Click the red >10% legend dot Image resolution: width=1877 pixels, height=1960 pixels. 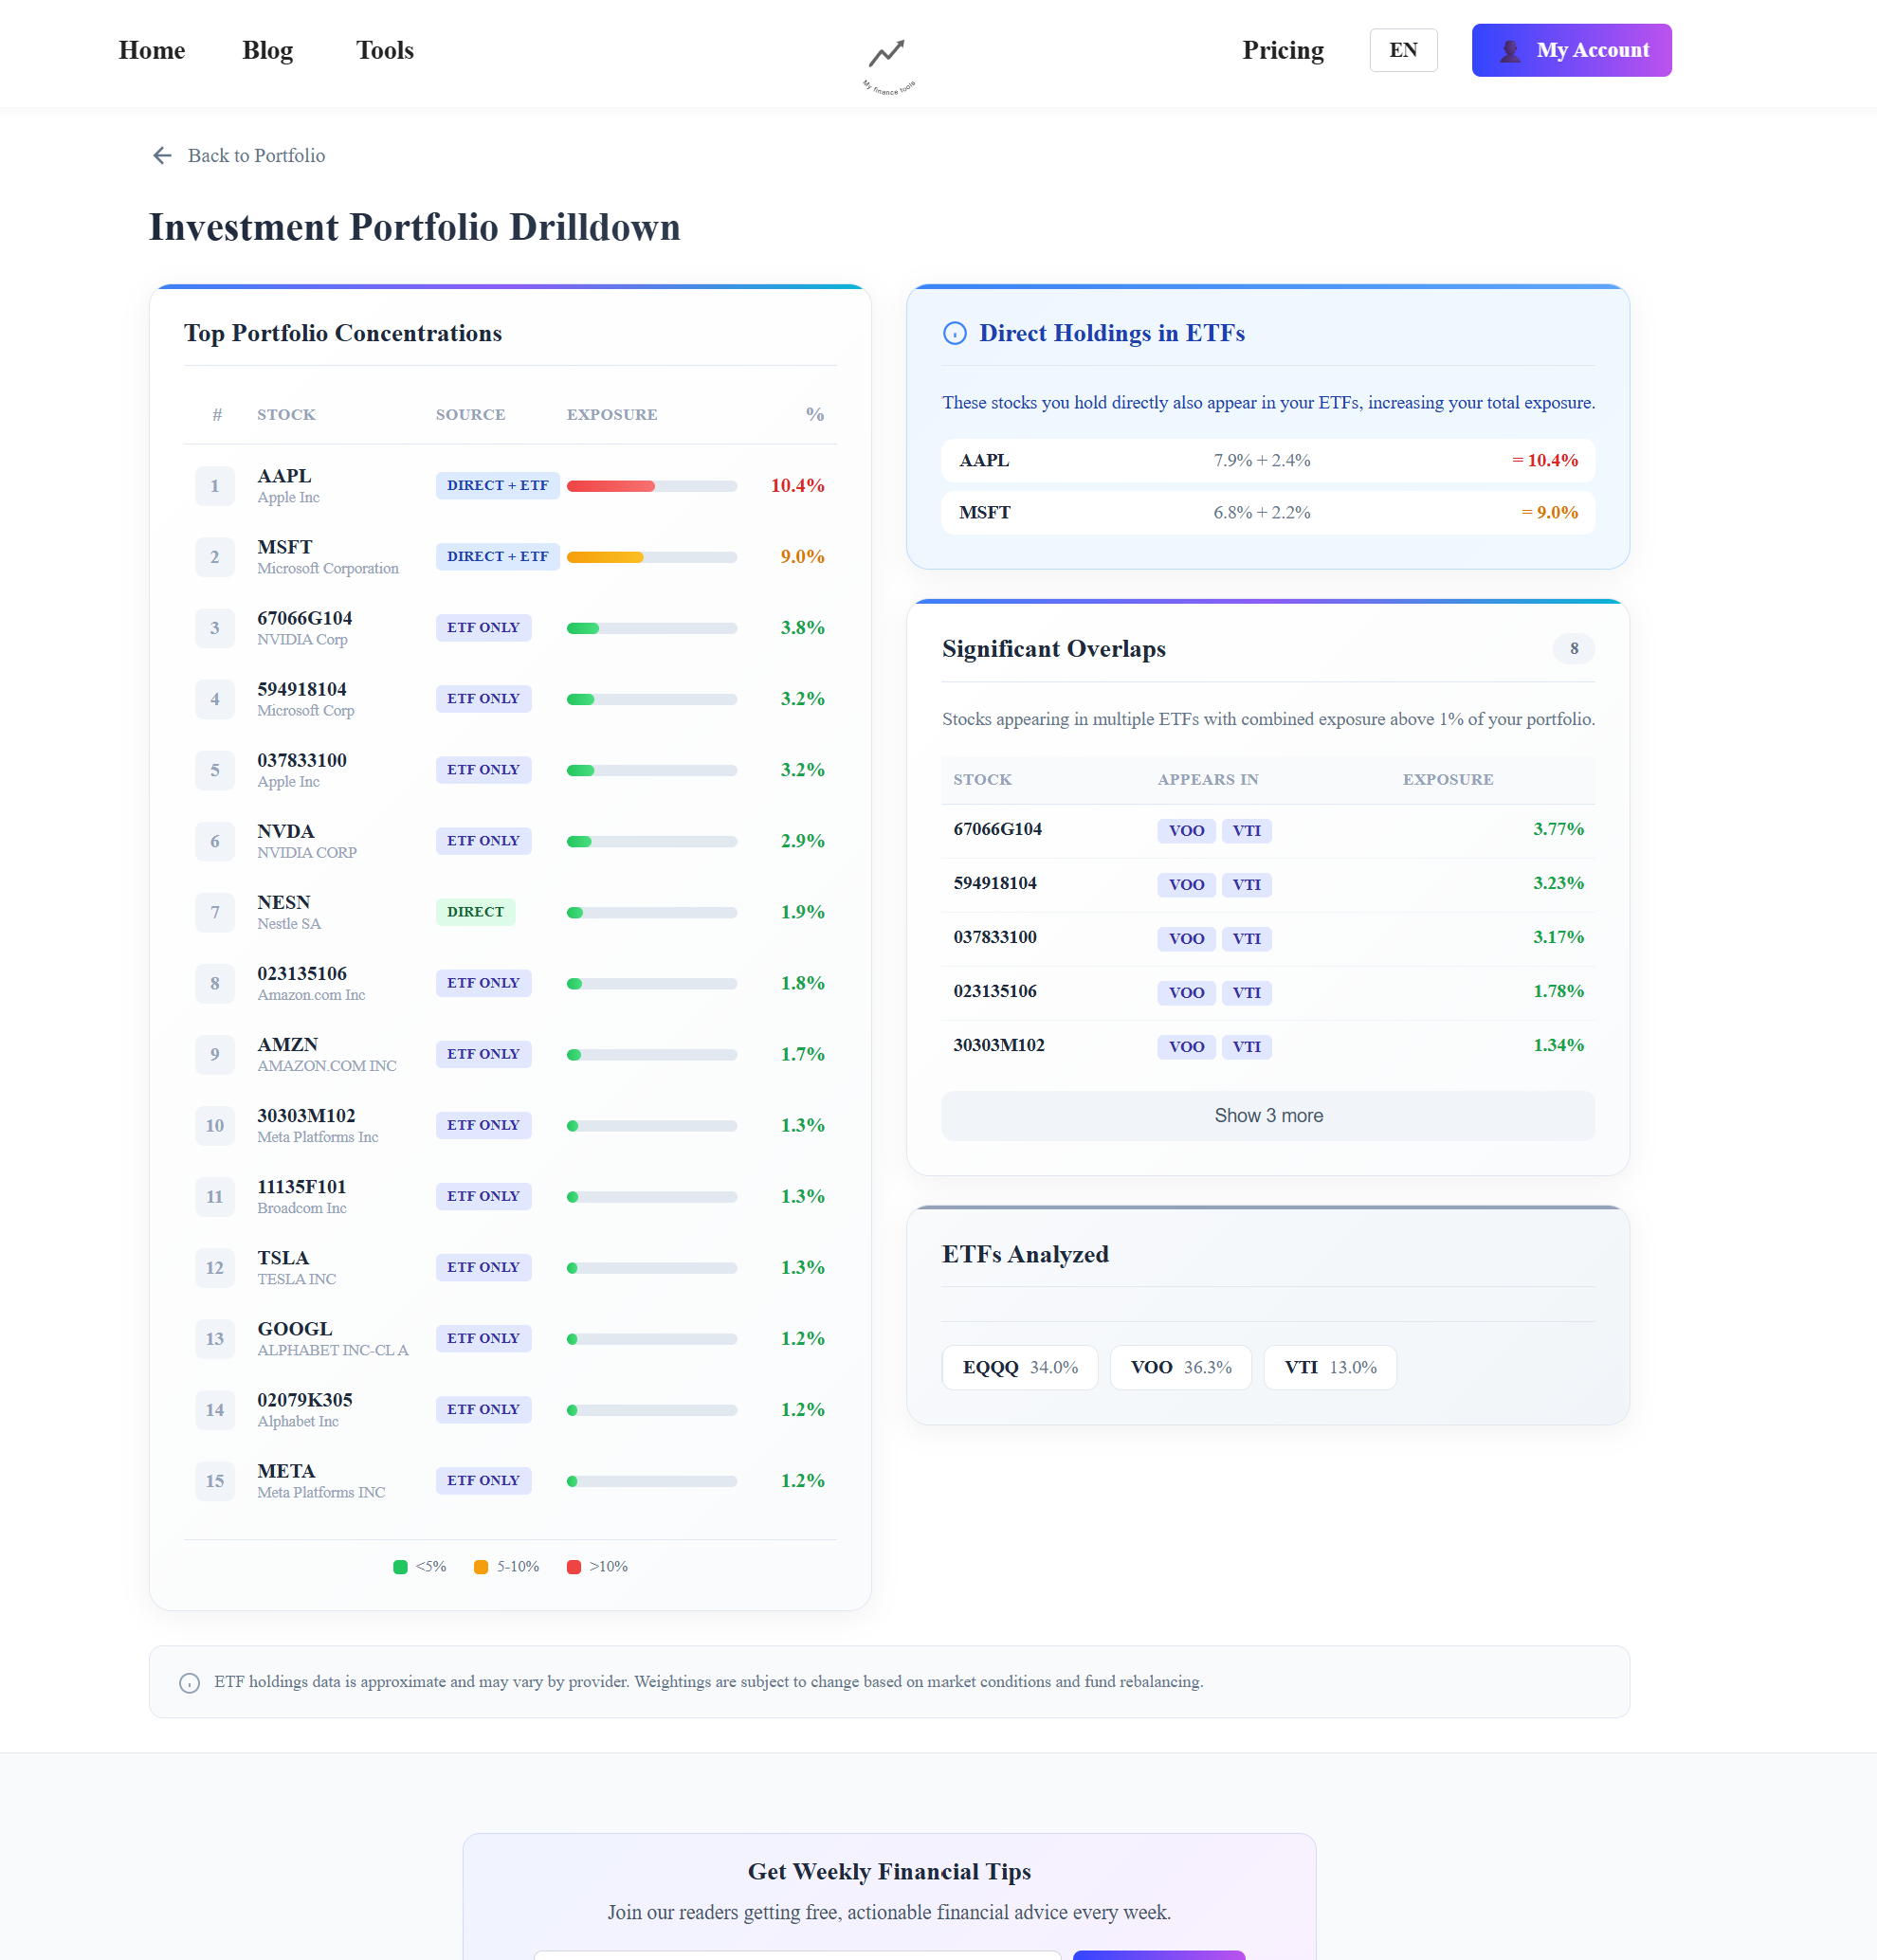pyautogui.click(x=574, y=1566)
